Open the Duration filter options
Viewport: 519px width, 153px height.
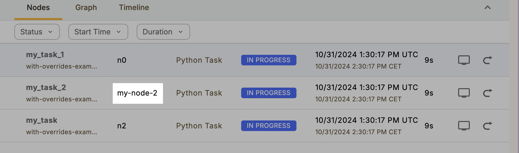pos(163,32)
